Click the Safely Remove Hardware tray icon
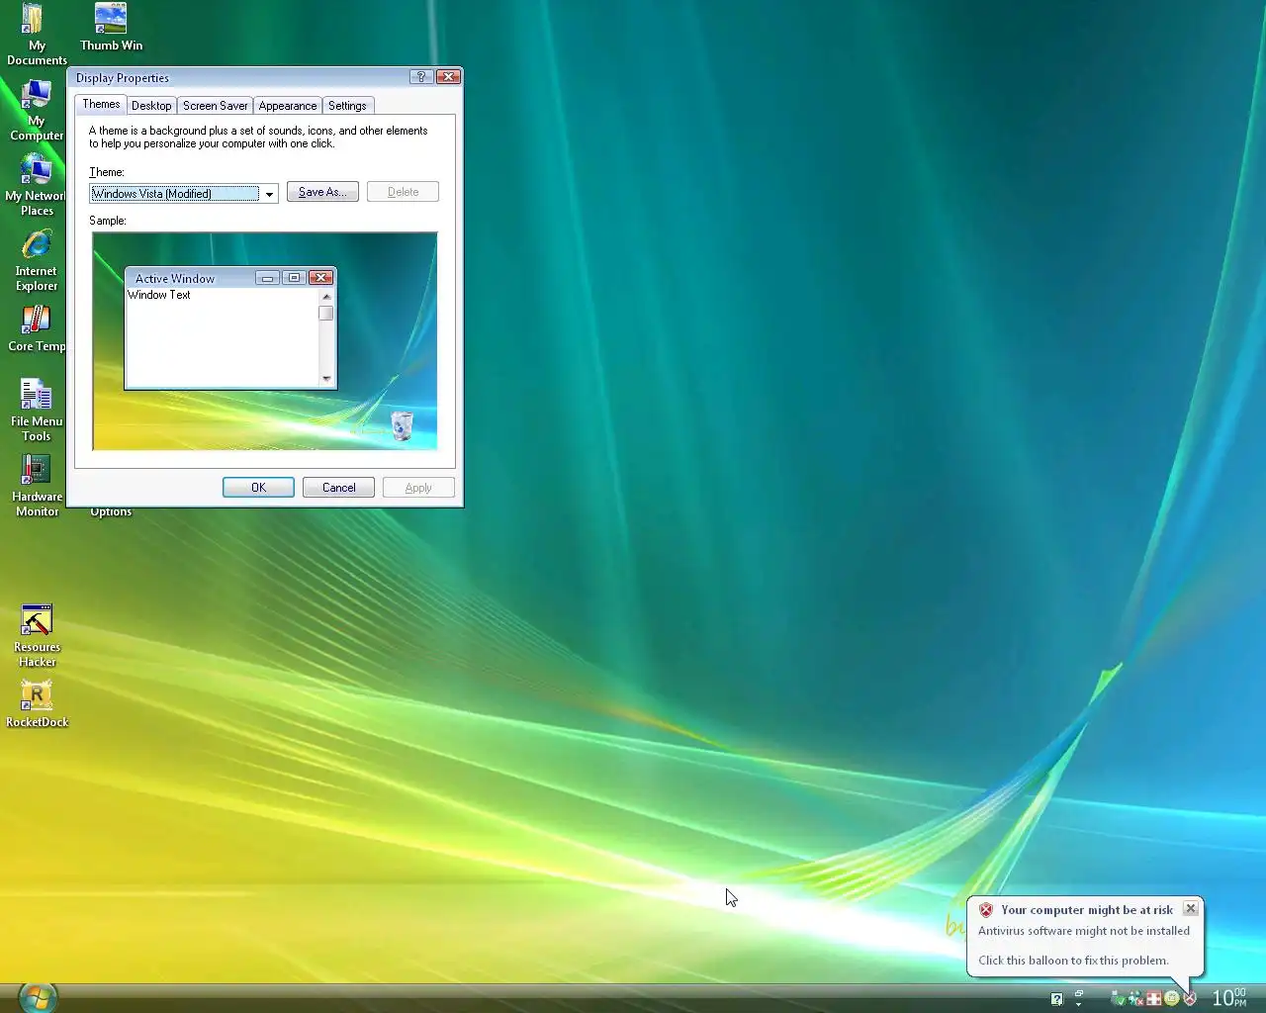Viewport: 1266px width, 1013px height. pos(1119,998)
